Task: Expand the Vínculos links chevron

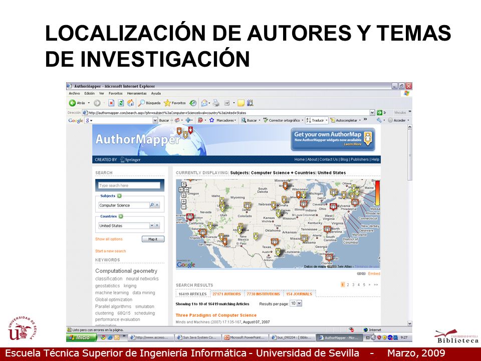Action: tap(410, 112)
